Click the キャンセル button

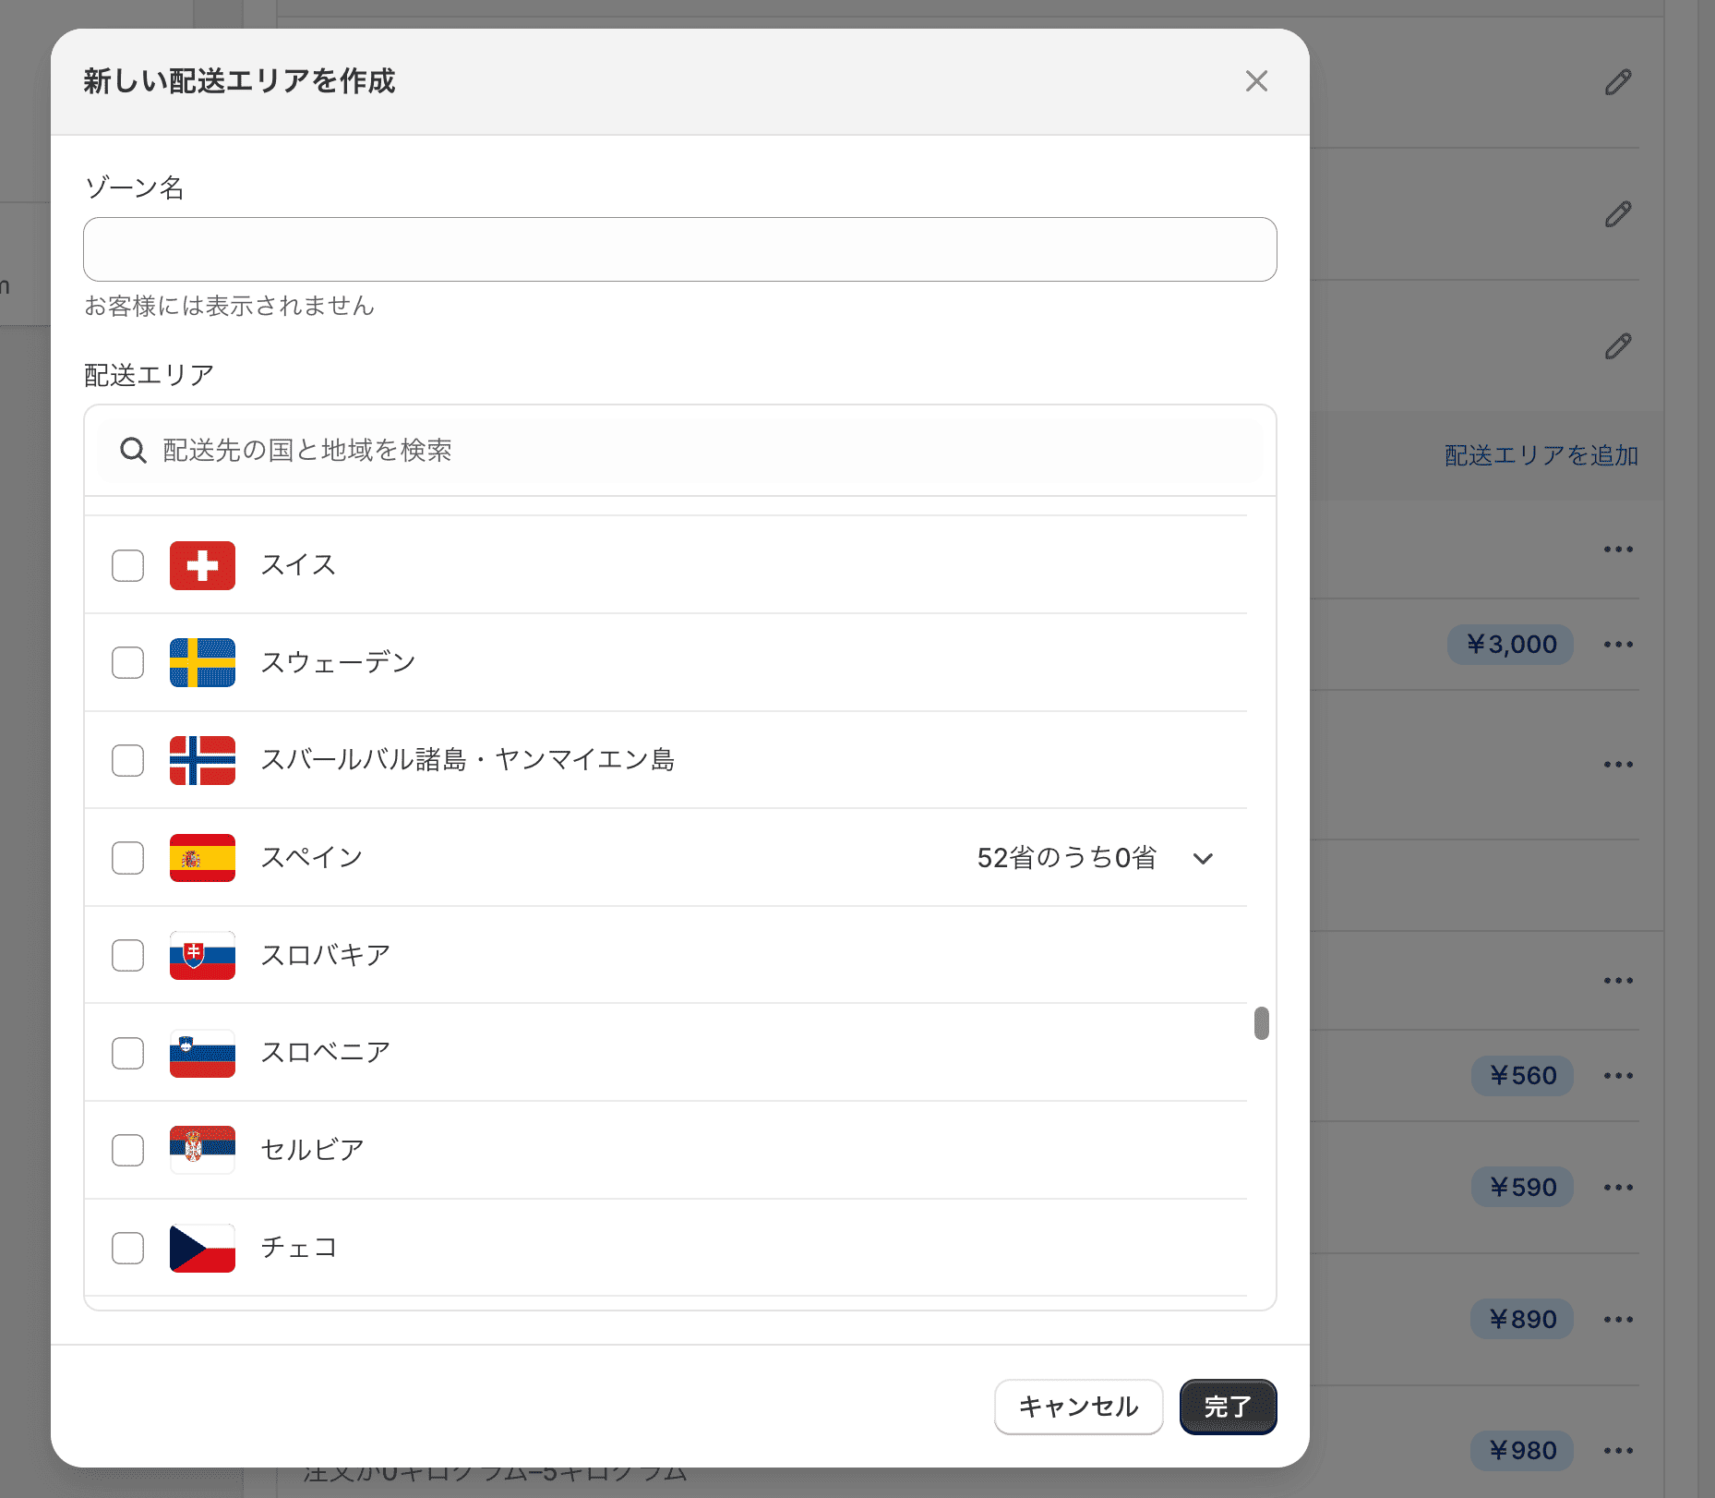(x=1078, y=1407)
